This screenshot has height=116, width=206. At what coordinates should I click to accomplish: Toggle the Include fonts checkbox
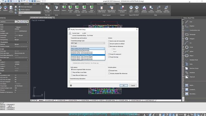click(109, 71)
